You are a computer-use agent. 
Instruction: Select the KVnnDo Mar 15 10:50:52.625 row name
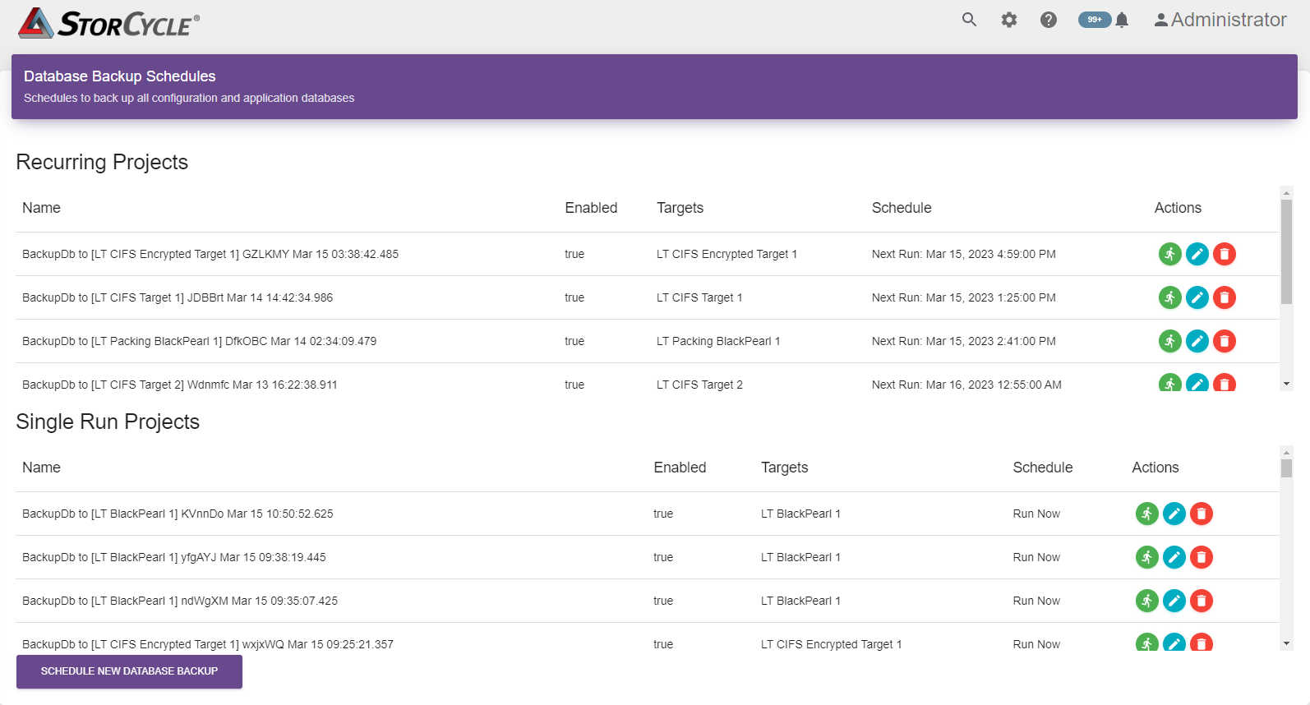pyautogui.click(x=178, y=514)
